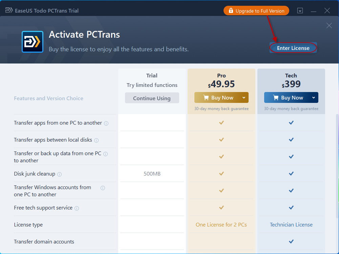
Task: Click the EaseUS logo in the title bar
Action: (x=9, y=11)
